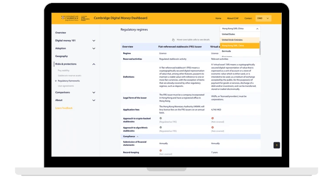Select United Arab Emirates from jurisdiction list
The image size is (333, 178).
click(240, 40)
